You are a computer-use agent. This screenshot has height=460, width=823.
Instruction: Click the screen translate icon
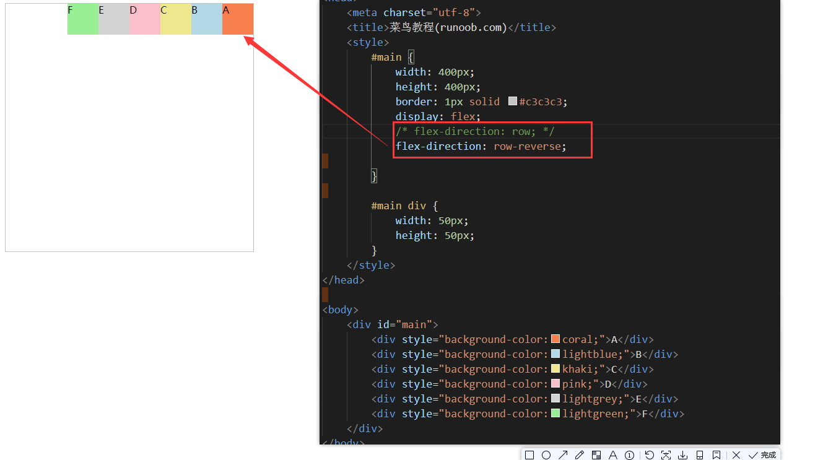666,455
